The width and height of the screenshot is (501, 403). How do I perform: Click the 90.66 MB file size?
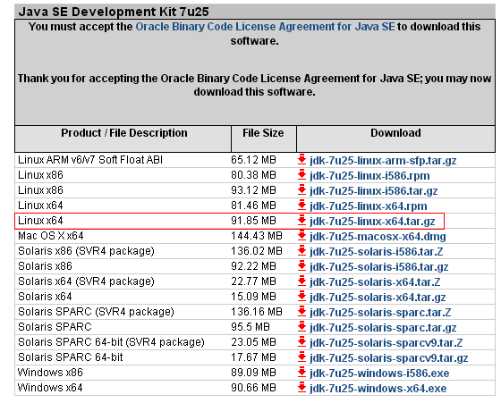[x=253, y=388]
